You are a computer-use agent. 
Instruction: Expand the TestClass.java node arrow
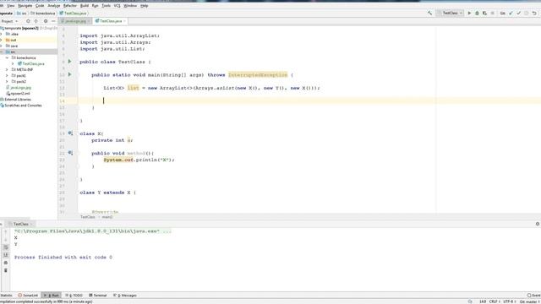pos(13,64)
